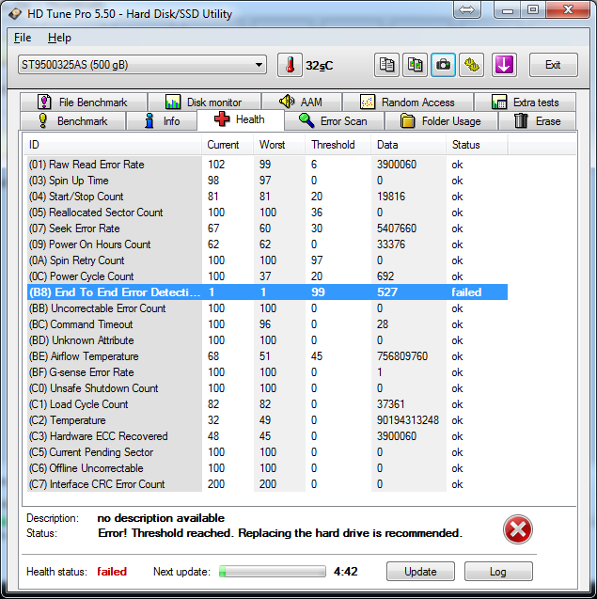The height and width of the screenshot is (599, 597).
Task: Click the red error X status icon
Action: [x=517, y=529]
